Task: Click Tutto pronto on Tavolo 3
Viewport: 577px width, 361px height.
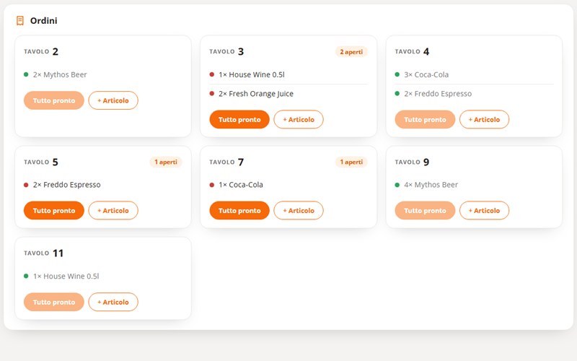Action: [239, 120]
